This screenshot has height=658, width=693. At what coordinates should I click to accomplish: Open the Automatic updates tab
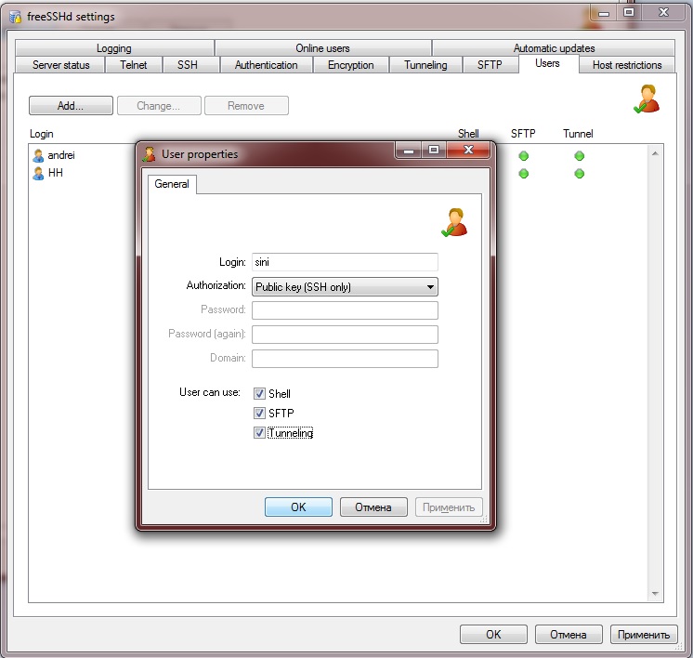(554, 47)
